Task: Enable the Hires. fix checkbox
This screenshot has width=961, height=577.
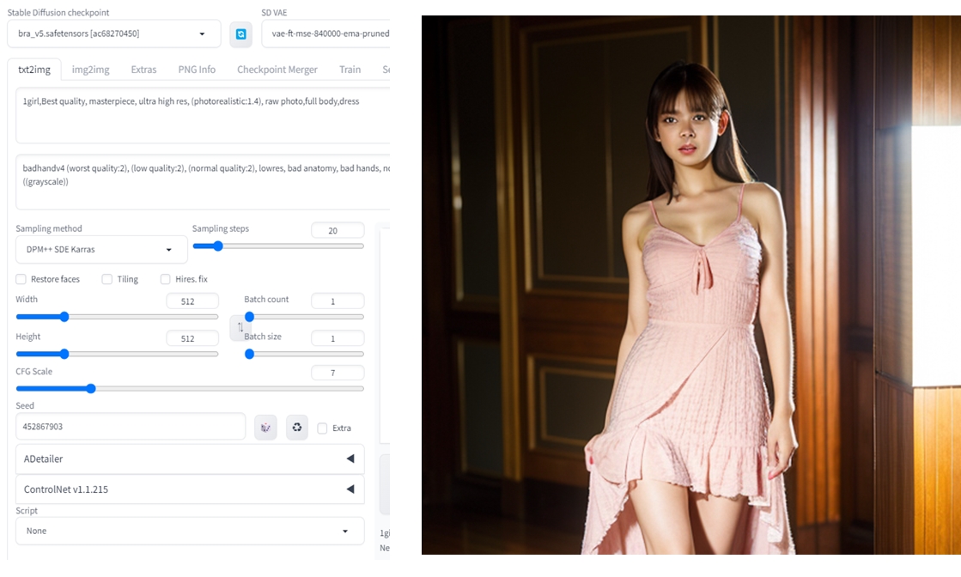Action: (x=166, y=279)
